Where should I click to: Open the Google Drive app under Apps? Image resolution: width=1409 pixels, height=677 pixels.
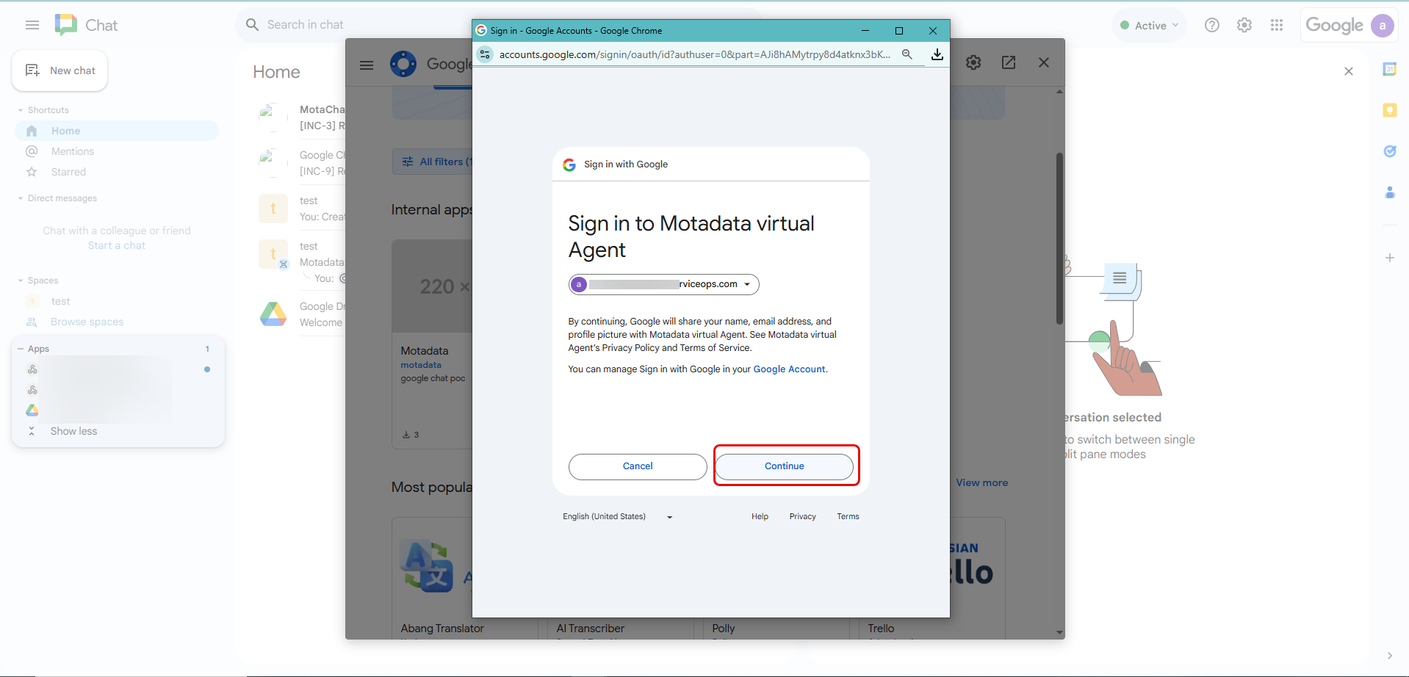coord(32,410)
